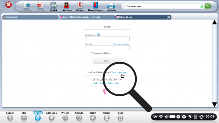Click the scroll down arrow
Viewport: 219px width, 123px height.
click(214, 104)
